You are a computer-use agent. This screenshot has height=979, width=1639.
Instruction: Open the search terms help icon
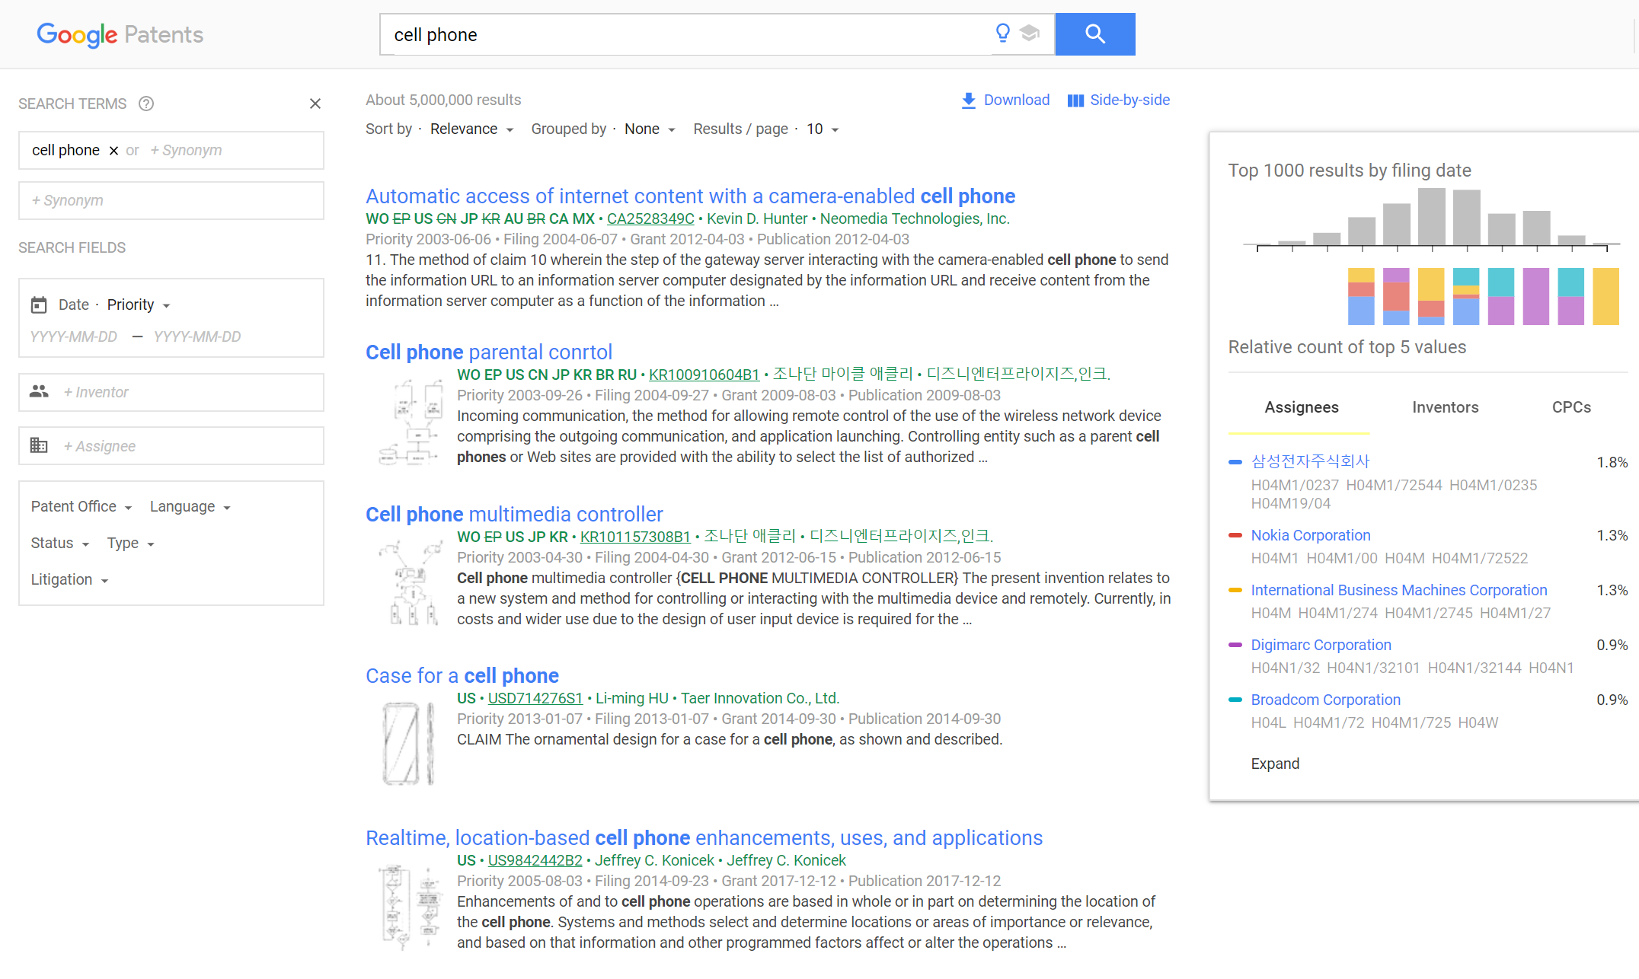click(146, 104)
